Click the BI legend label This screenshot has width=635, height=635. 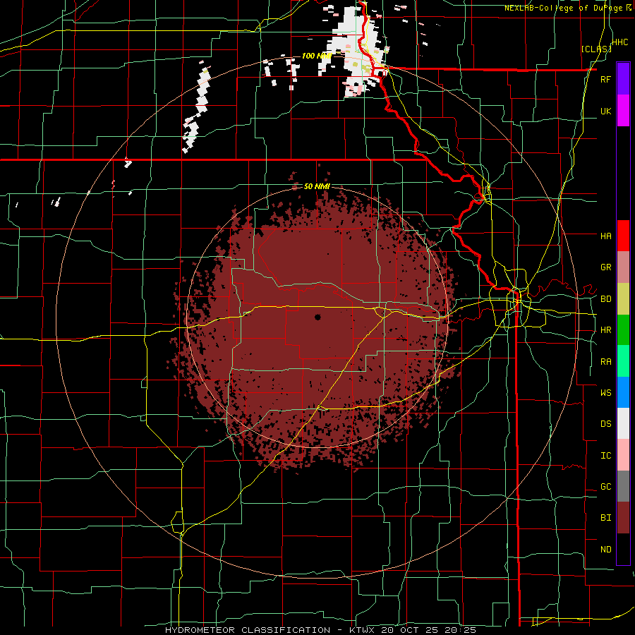coord(605,518)
